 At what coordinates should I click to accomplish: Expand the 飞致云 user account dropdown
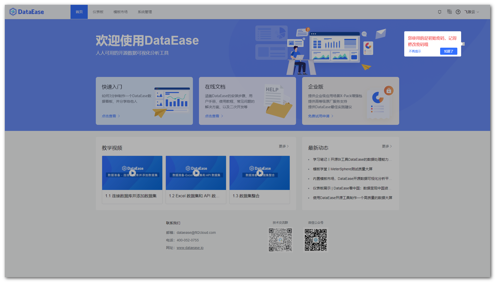click(471, 12)
